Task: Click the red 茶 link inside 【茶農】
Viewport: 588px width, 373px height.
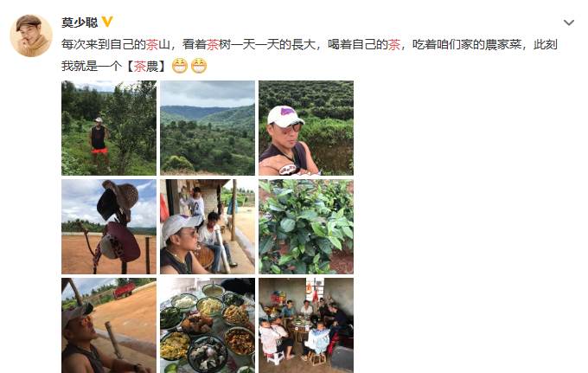Action: [x=140, y=66]
